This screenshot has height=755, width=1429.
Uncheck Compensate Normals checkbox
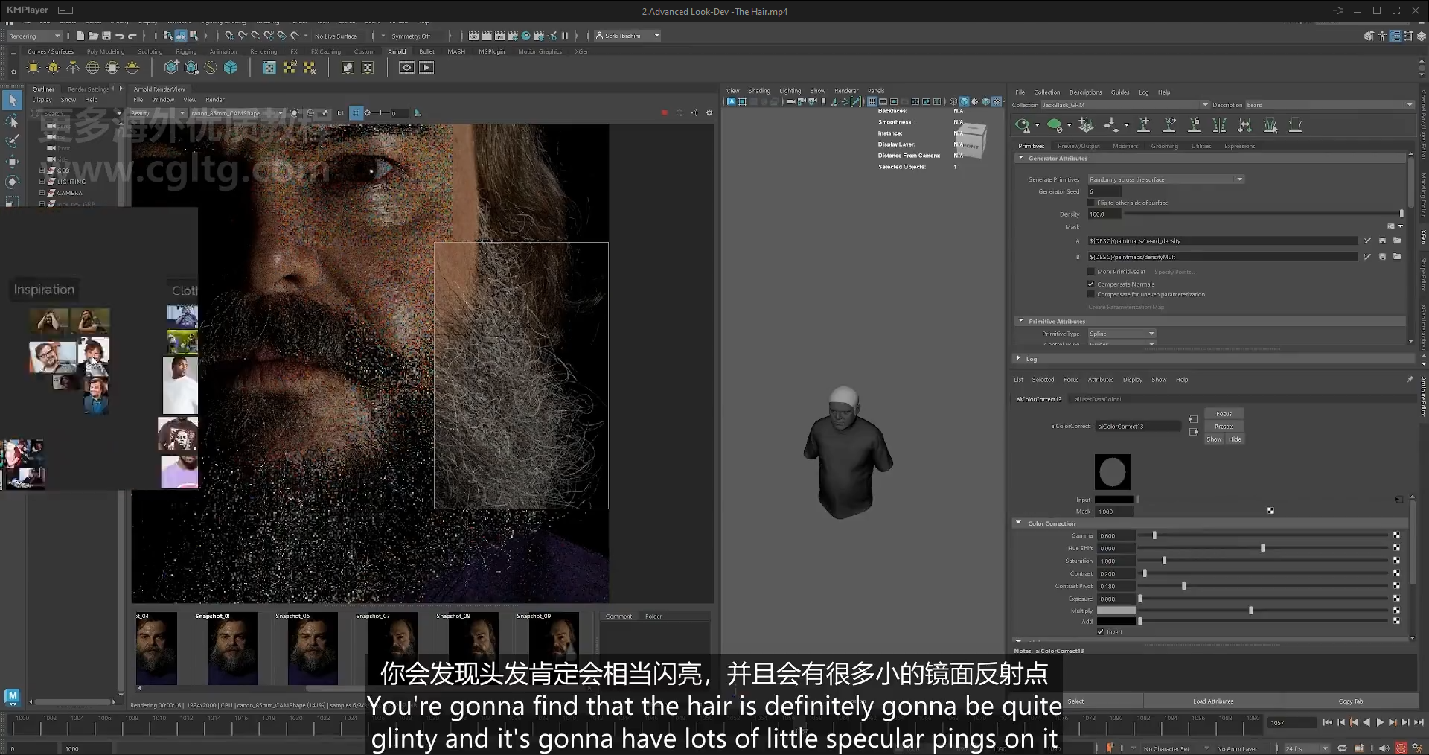click(x=1091, y=284)
